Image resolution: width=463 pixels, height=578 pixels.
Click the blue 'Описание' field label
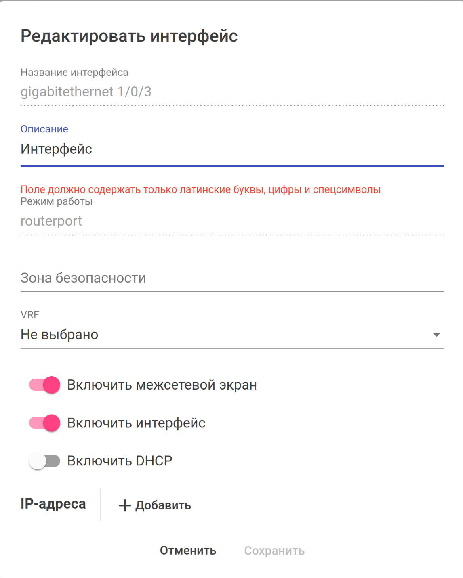(44, 129)
